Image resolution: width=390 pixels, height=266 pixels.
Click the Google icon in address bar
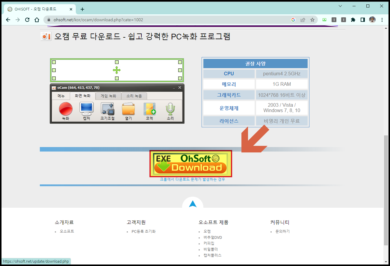point(293,20)
